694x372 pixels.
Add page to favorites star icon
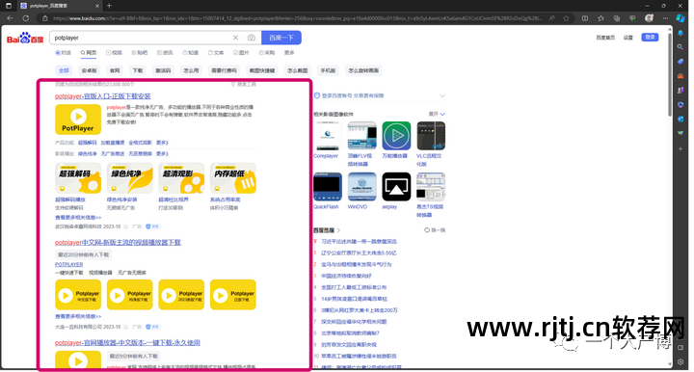coord(566,18)
